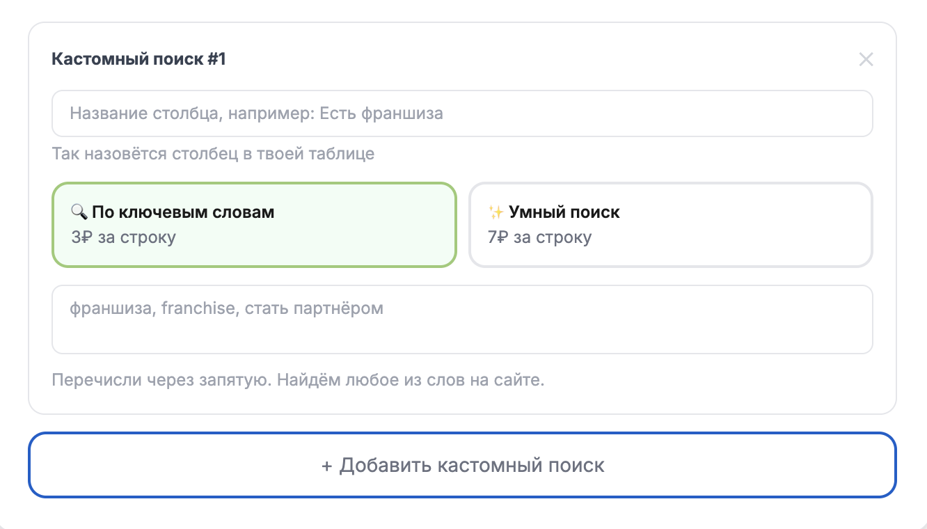The height and width of the screenshot is (529, 927).
Task: Click the Добавить кастомный поиск button
Action: click(463, 465)
